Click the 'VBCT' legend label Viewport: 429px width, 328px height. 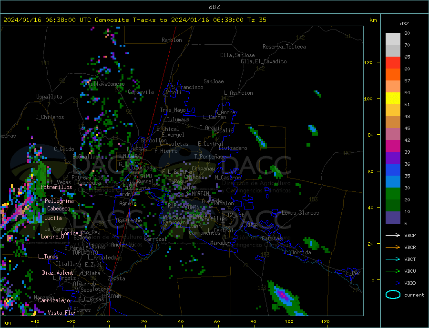[410, 259]
